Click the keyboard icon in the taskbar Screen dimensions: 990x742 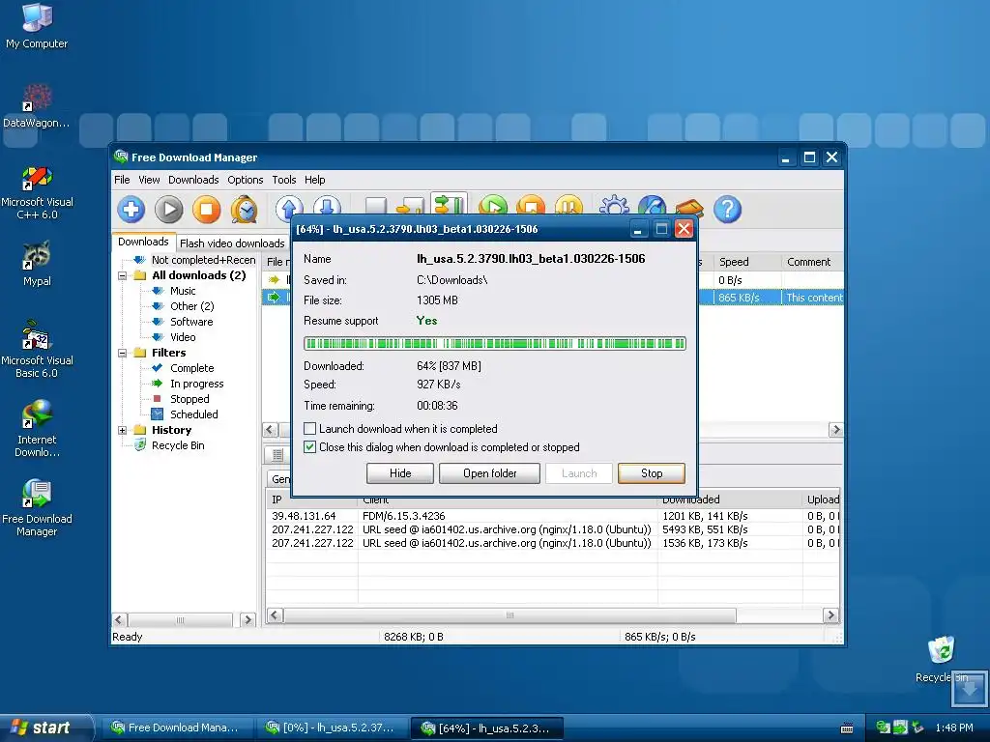pyautogui.click(x=847, y=728)
